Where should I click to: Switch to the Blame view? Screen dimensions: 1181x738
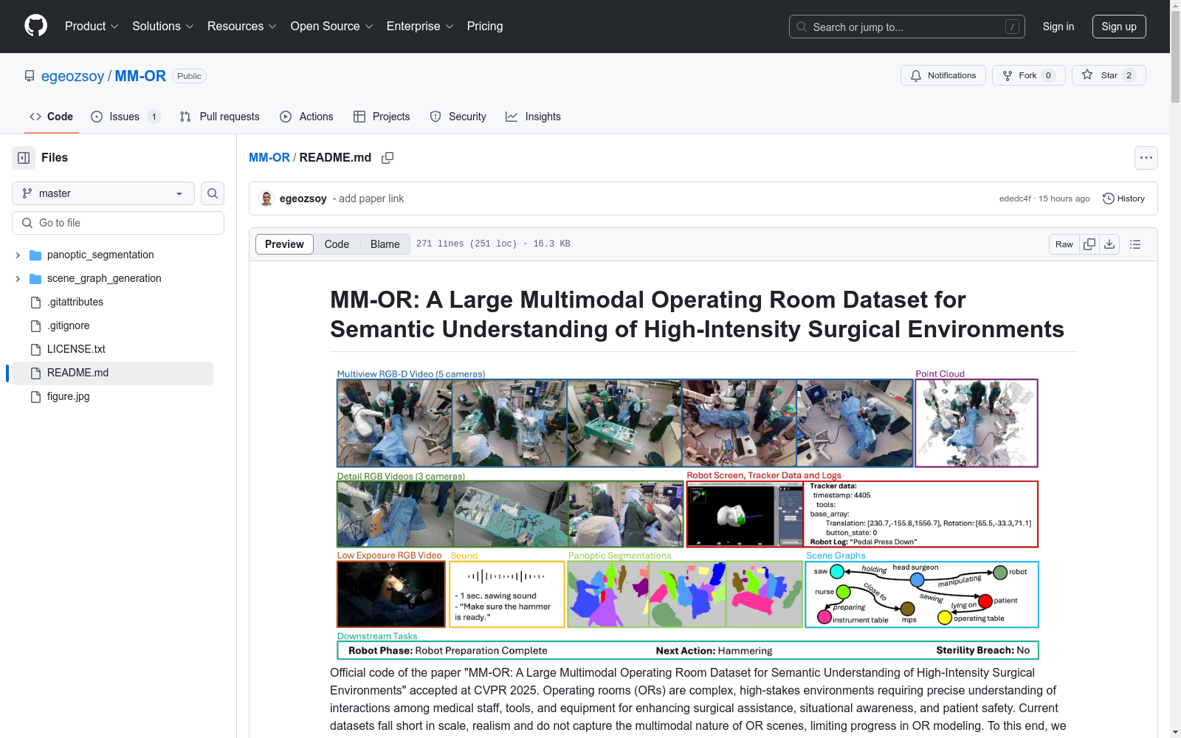point(385,244)
